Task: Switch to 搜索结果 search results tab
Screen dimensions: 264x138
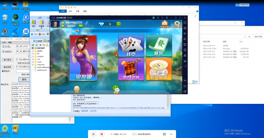Action: (x=85, y=111)
